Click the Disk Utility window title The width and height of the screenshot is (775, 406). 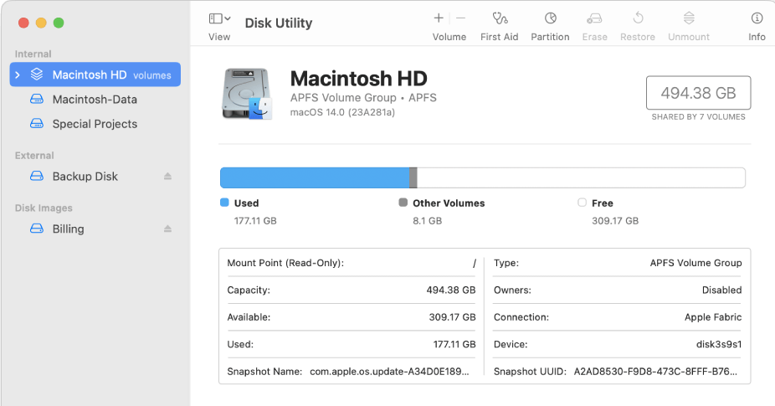click(279, 23)
